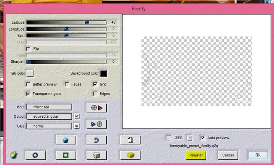The width and height of the screenshot is (274, 165).
Task: Click the disc-to-play arrow button
Action: [96, 108]
